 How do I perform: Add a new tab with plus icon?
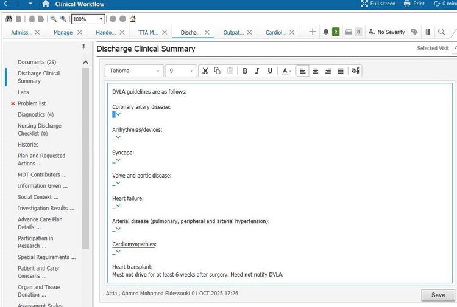[313, 32]
